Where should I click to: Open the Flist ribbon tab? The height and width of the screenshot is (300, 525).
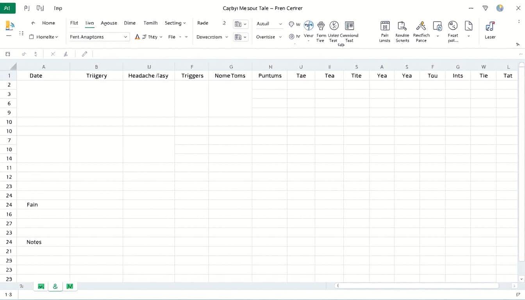tap(74, 23)
